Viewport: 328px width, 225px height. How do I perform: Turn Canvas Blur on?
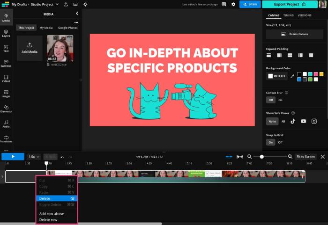pyautogui.click(x=280, y=100)
